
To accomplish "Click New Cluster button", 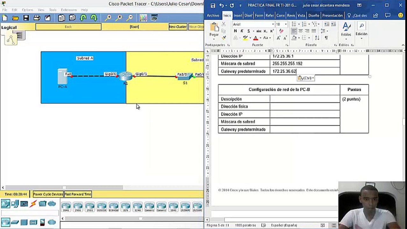I will coord(178,27).
